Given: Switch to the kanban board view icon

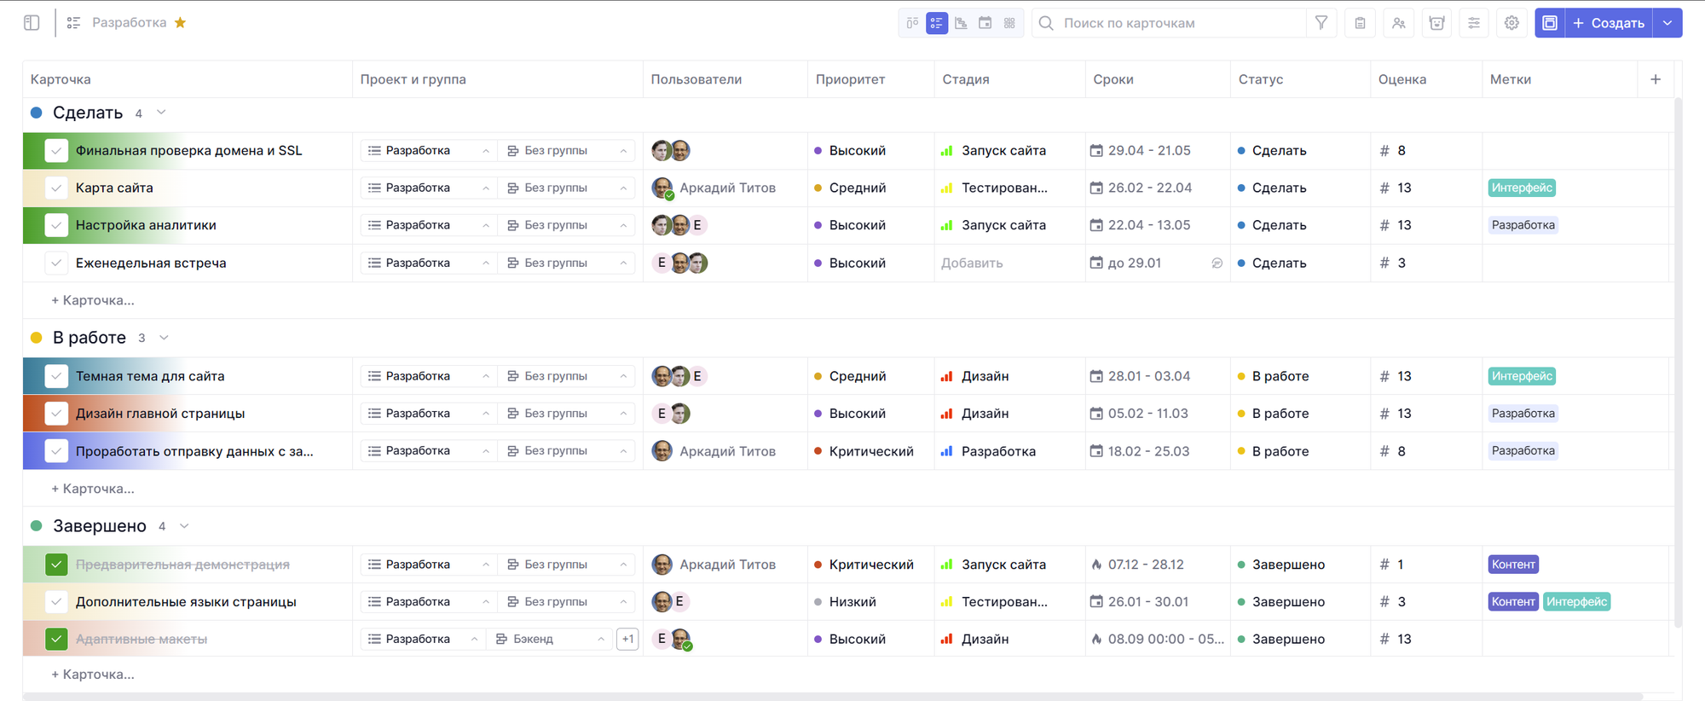Looking at the screenshot, I should [x=912, y=23].
